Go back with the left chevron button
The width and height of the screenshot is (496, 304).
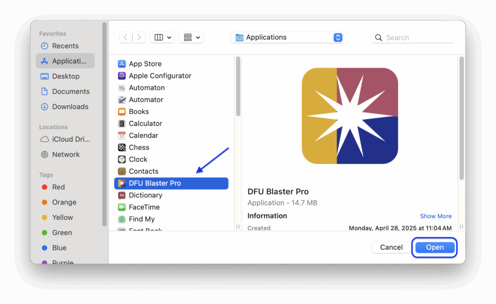pyautogui.click(x=125, y=37)
